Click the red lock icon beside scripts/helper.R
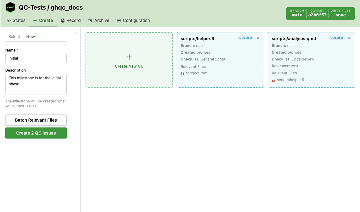This screenshot has height=212, width=360. (x=274, y=80)
